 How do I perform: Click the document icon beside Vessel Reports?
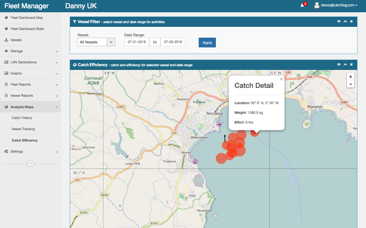6,96
